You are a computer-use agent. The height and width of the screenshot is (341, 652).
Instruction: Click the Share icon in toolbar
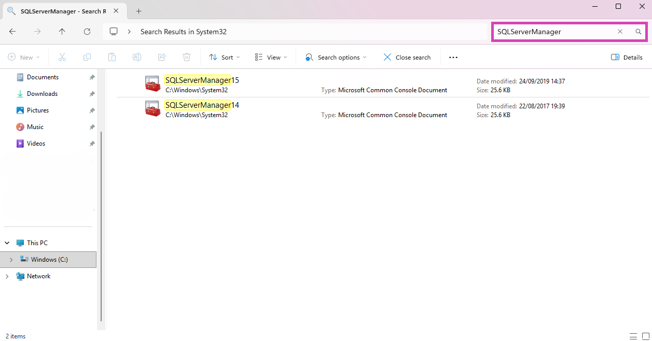pyautogui.click(x=162, y=58)
